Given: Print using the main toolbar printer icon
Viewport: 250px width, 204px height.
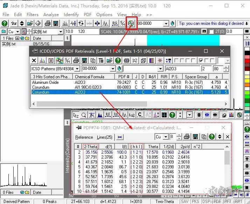Looking at the screenshot, I should [x=48, y=23].
